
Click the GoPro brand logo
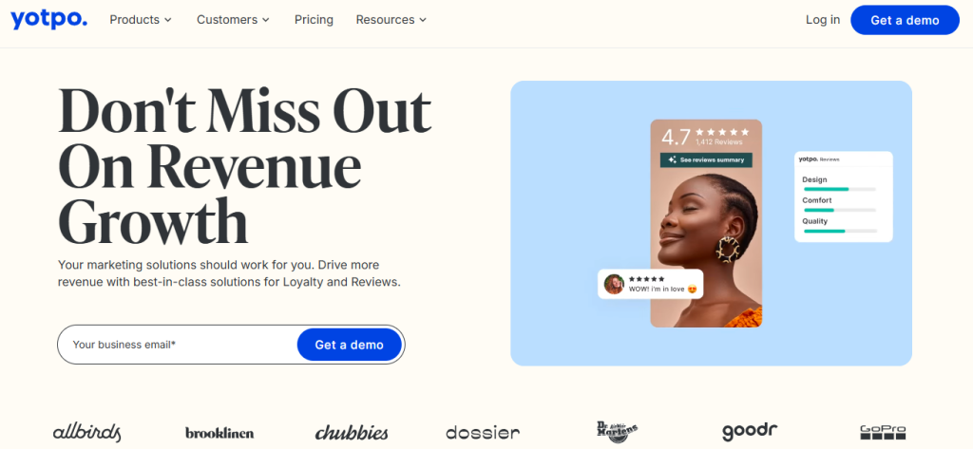coord(883,432)
